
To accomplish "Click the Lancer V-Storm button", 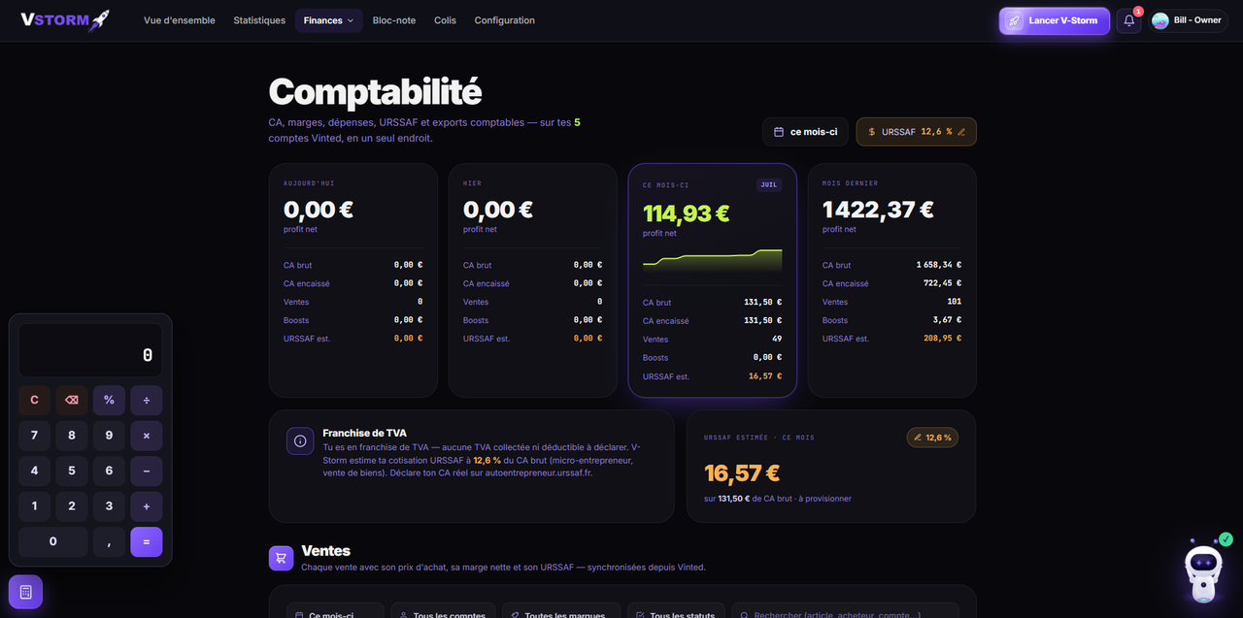I will (1055, 20).
